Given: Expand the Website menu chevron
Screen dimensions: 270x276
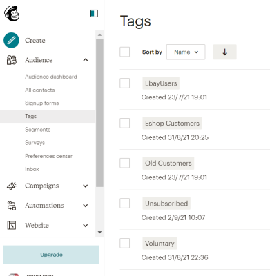Looking at the screenshot, I should click(86, 226).
